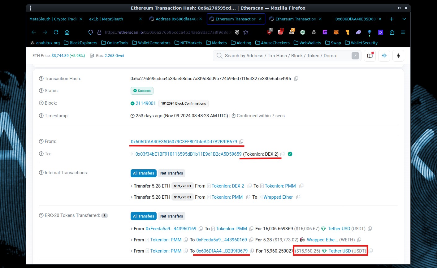Click the Gas: 2.268 Gwei value
437x268 pixels.
tap(114, 56)
